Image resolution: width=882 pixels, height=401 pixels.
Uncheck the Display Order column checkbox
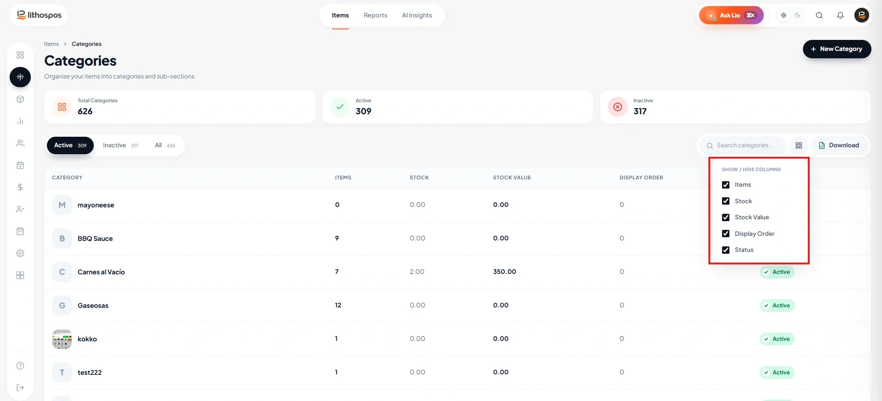(726, 234)
